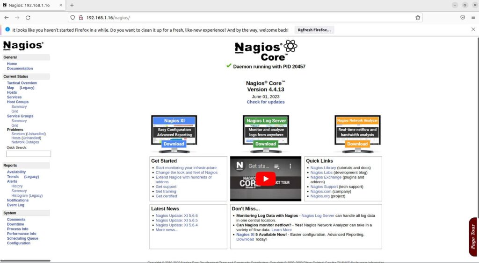Image resolution: width=479 pixels, height=263 pixels.
Task: Open the Pocket save icon
Action: click(x=463, y=18)
